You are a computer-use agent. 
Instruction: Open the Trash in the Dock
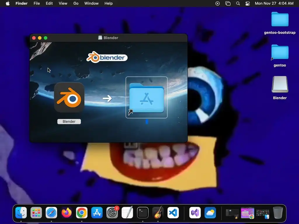[278, 213]
